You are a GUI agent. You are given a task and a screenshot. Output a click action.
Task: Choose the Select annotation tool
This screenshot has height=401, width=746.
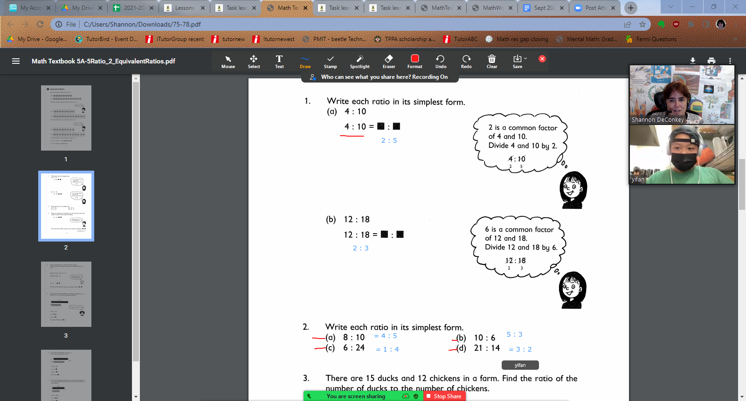[254, 62]
